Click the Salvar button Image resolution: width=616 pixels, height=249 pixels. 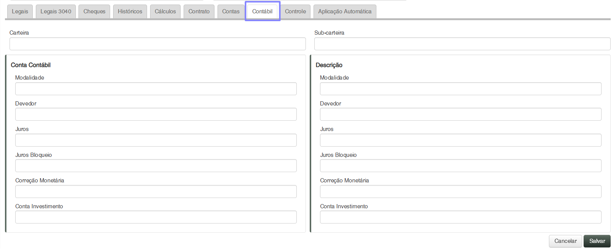coord(597,241)
